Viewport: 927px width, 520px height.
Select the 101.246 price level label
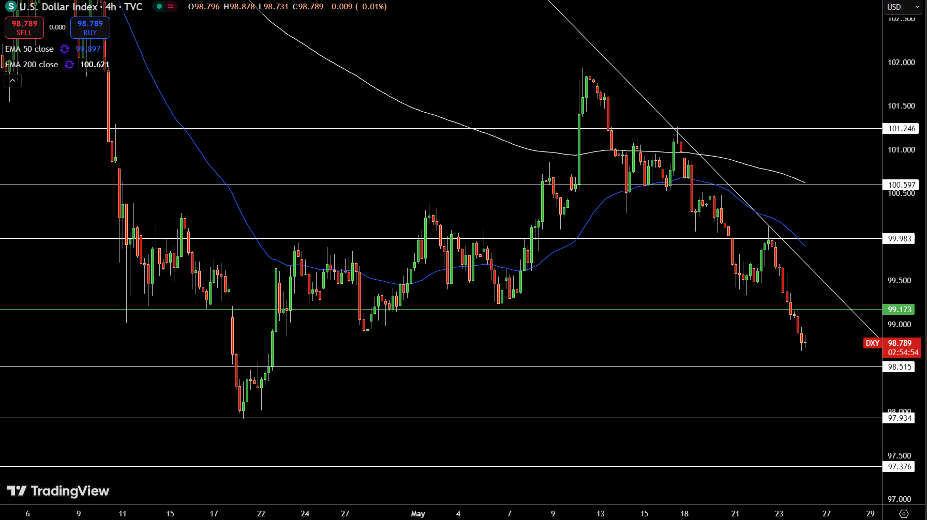click(x=901, y=129)
